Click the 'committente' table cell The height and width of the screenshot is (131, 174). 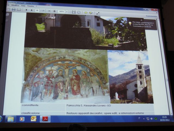point(43,107)
